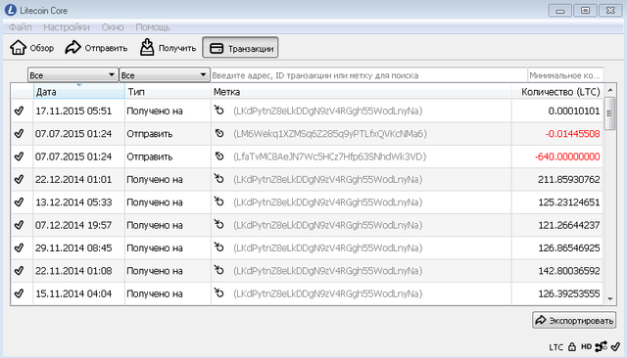Viewport: 627px width, 358px height.
Task: Select amount 125.23124651 cell
Action: click(x=557, y=201)
